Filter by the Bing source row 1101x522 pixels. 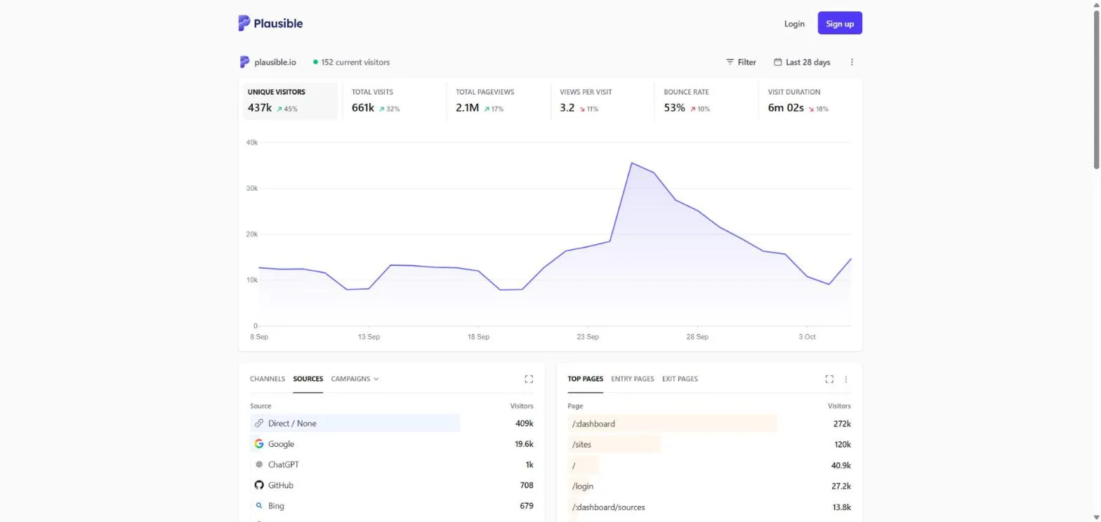pos(392,505)
